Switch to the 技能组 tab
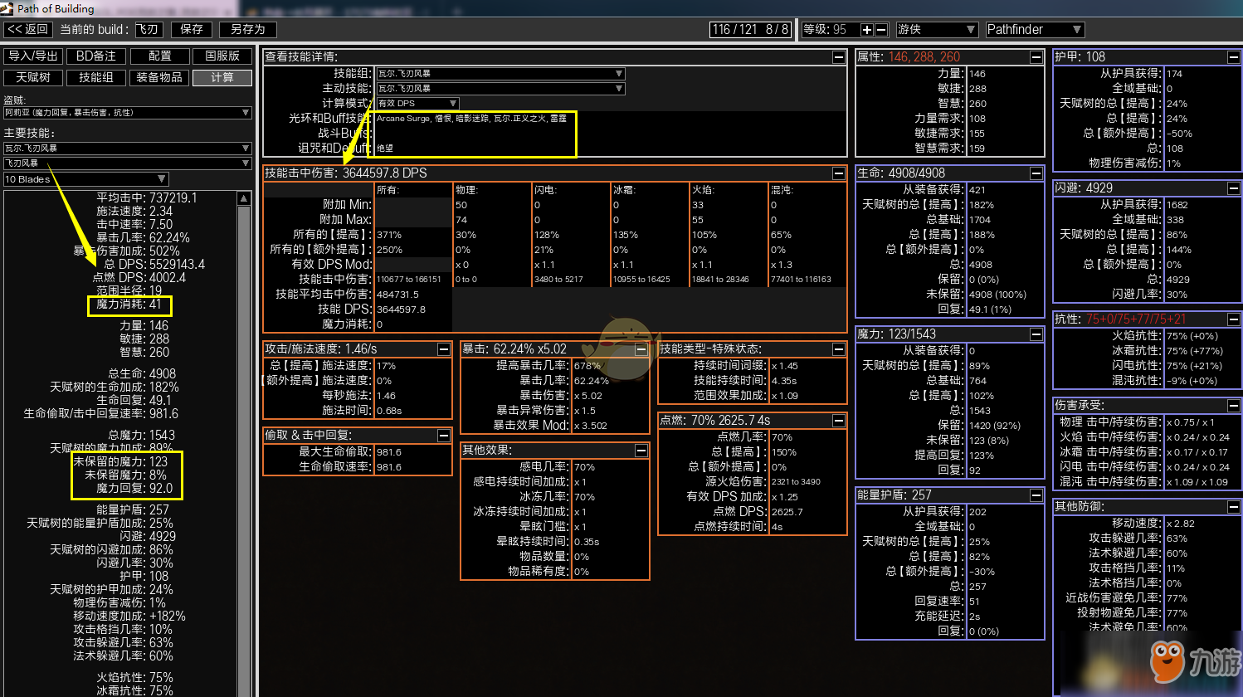1243x697 pixels. (96, 77)
